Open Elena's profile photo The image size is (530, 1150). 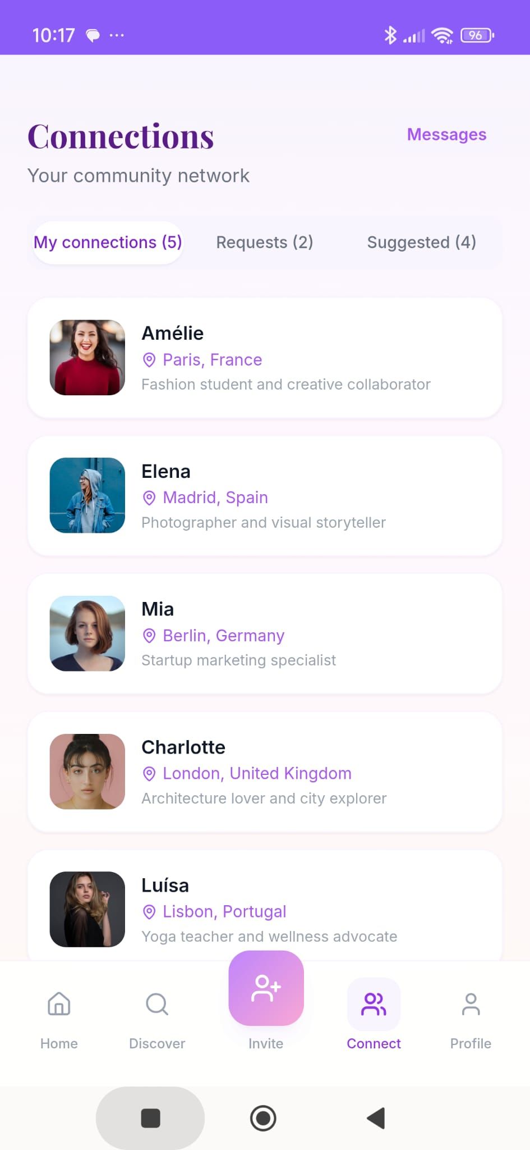[x=87, y=495]
